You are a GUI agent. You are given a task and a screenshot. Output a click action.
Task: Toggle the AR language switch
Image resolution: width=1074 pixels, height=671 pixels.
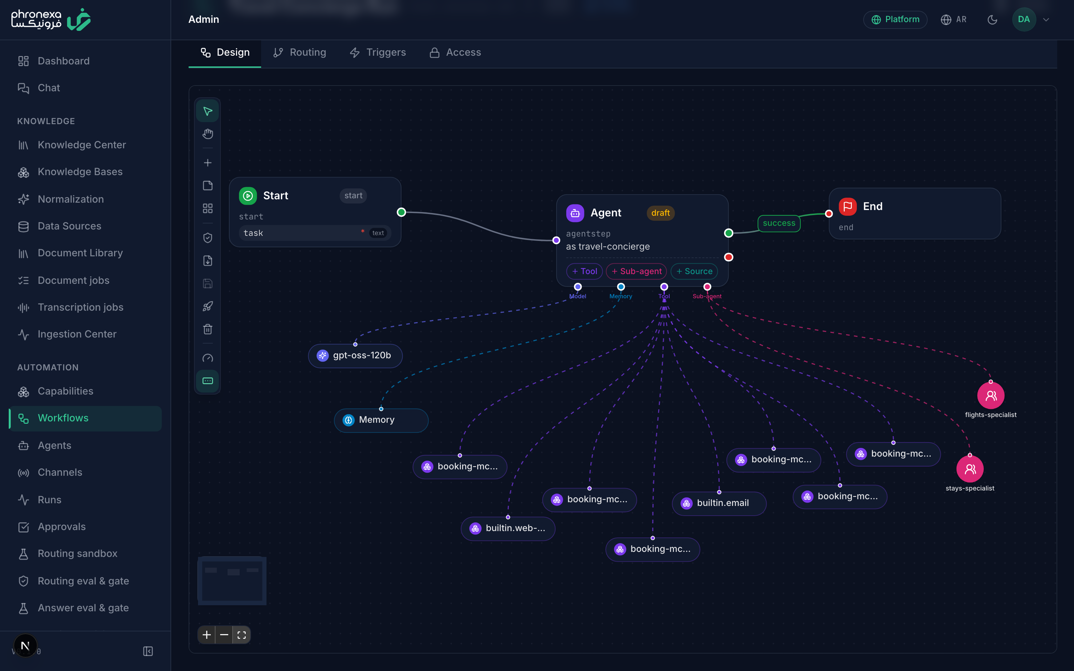click(953, 19)
